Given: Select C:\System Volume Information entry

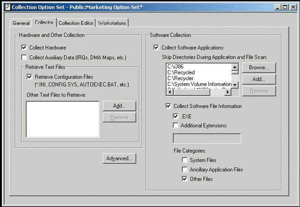Looking at the screenshot, I should 199,84.
